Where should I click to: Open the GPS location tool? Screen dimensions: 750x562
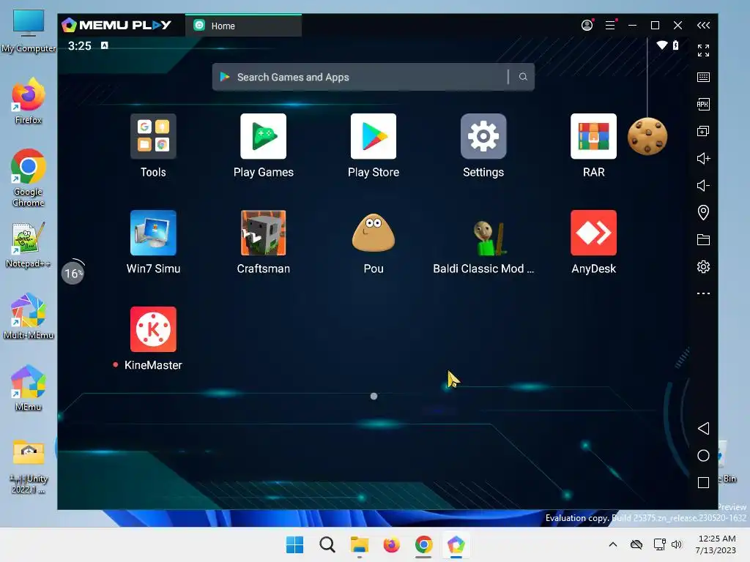click(703, 212)
